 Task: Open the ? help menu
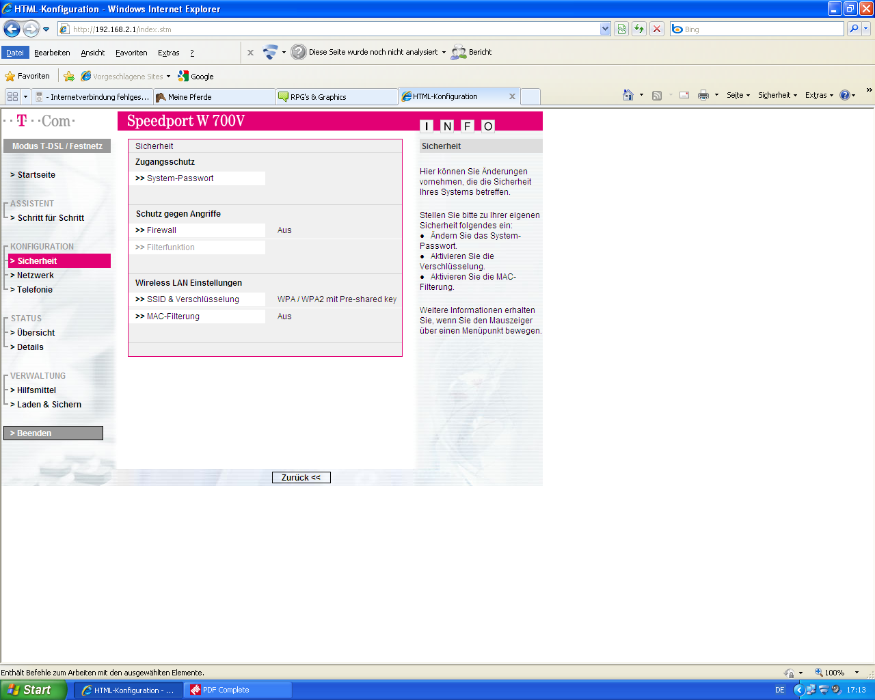192,53
